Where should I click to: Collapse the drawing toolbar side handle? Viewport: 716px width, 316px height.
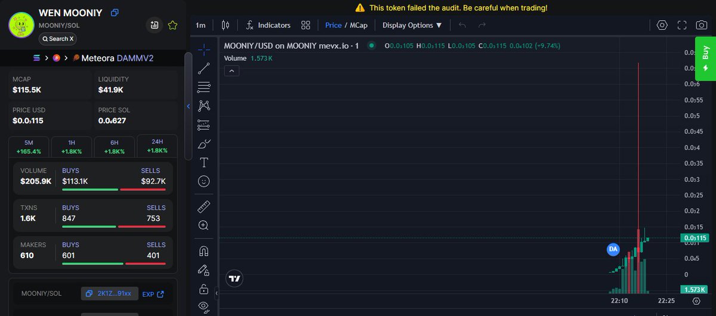pos(217,293)
